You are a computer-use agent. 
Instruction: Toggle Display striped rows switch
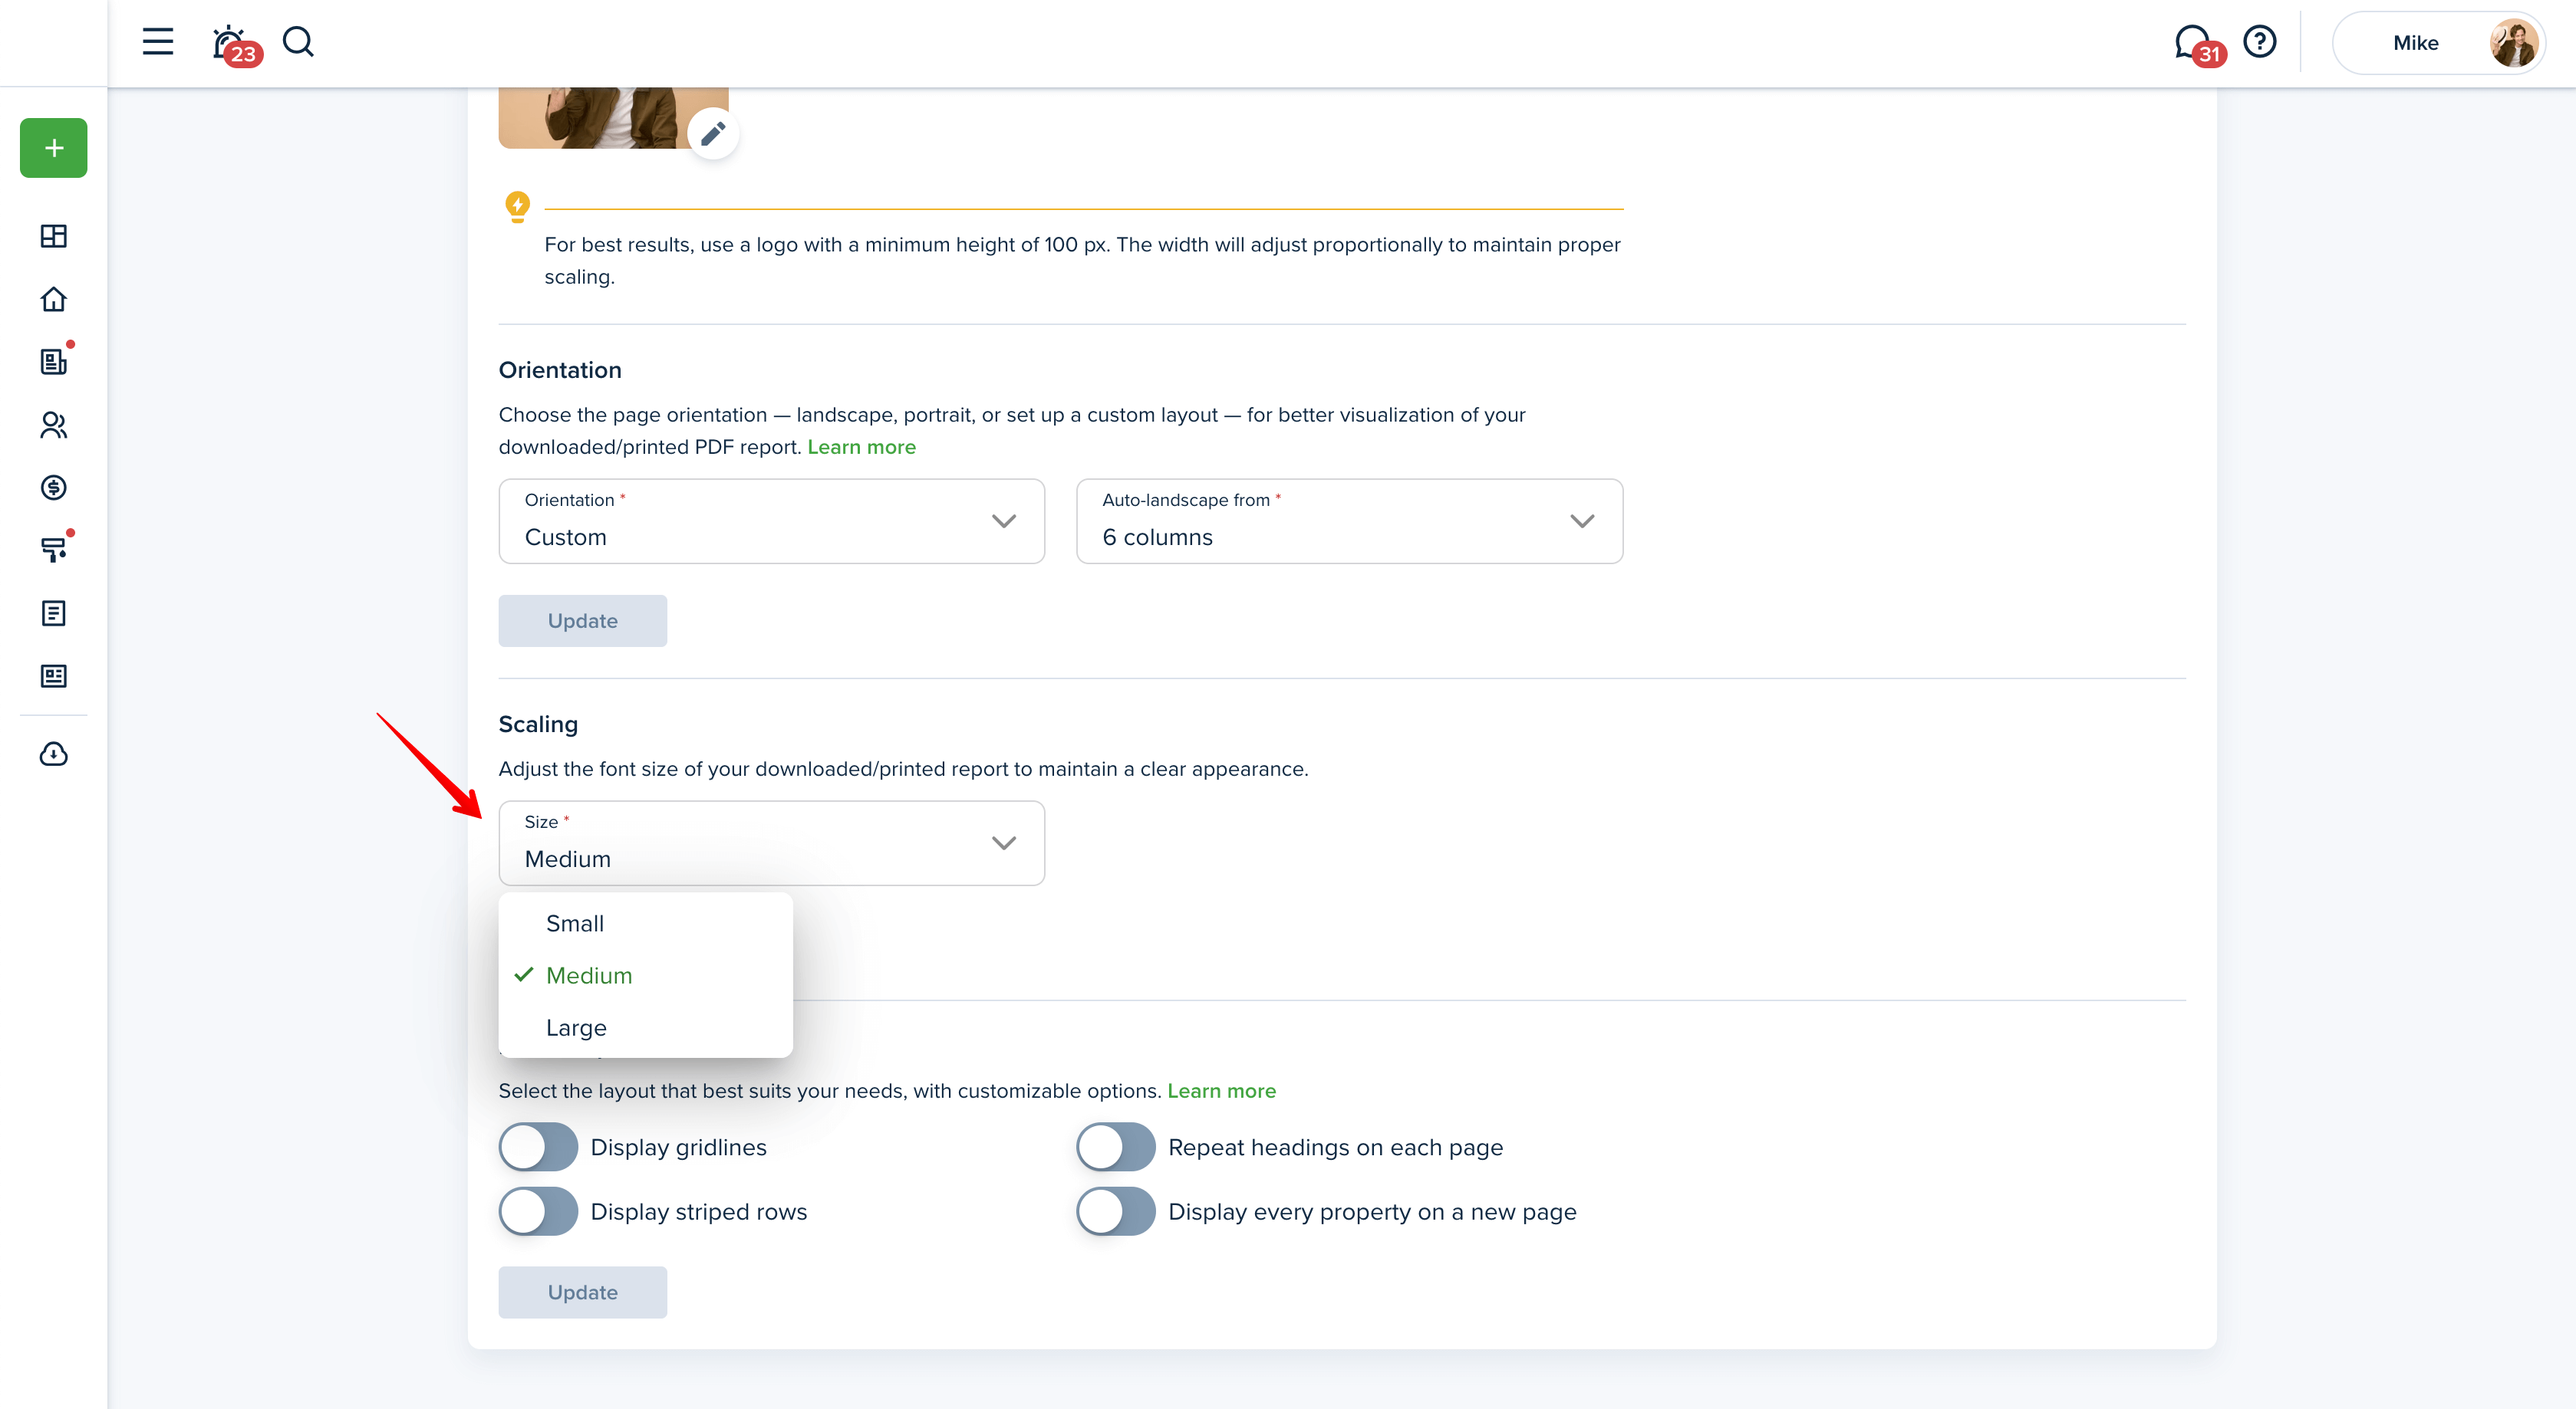(x=538, y=1211)
